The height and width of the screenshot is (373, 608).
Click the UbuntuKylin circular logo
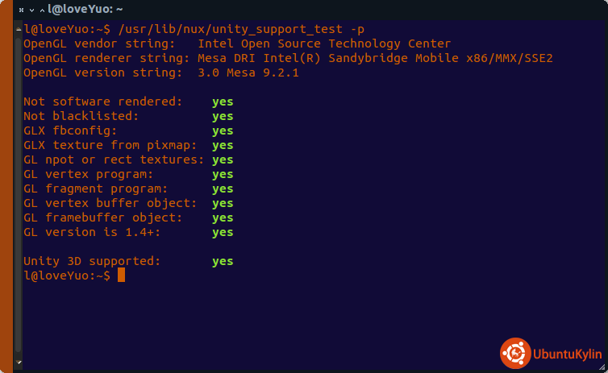pos(514,352)
